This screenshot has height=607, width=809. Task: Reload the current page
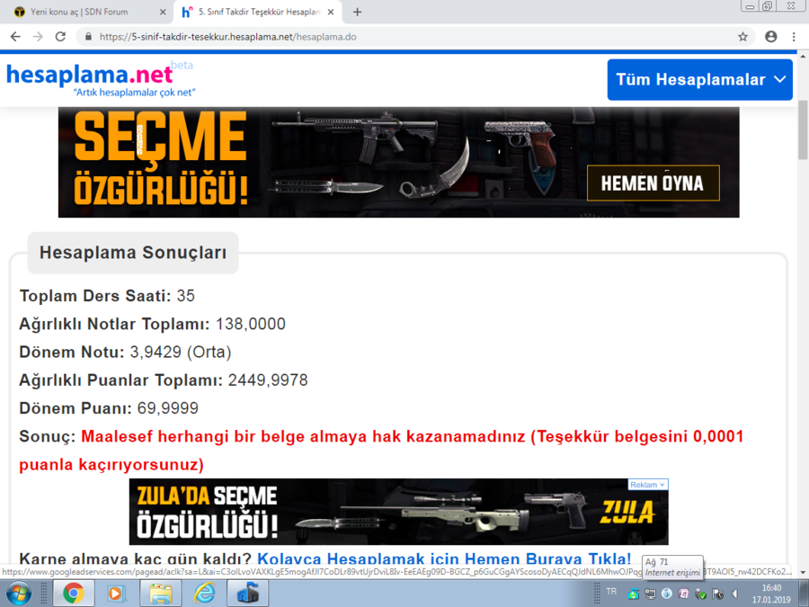click(x=60, y=37)
